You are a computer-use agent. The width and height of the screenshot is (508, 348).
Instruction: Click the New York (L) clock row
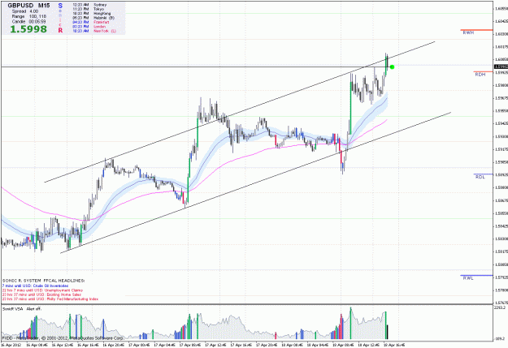pyautogui.click(x=94, y=31)
